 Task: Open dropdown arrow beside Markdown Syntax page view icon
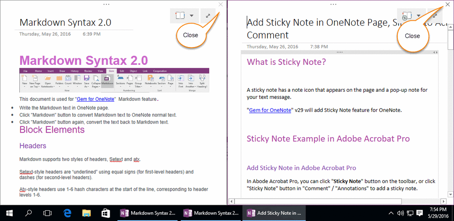point(192,16)
